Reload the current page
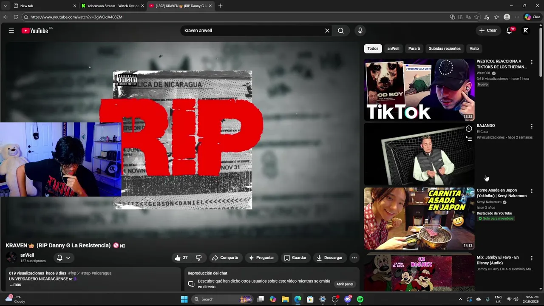This screenshot has height=306, width=544. pos(16,17)
